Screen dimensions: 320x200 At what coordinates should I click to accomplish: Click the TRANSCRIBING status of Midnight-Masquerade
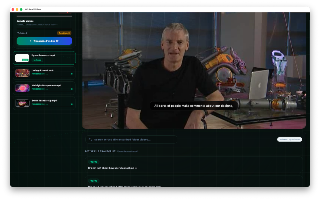click(39, 89)
